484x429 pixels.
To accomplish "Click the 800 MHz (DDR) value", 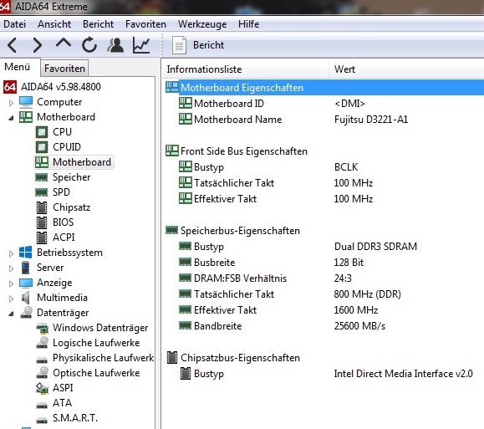I will [367, 294].
